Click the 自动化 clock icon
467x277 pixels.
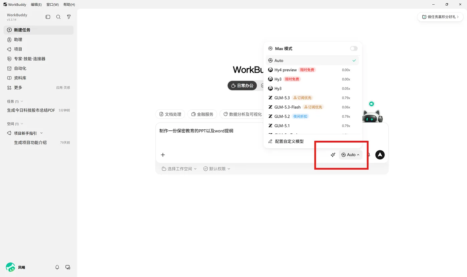[x=9, y=68]
